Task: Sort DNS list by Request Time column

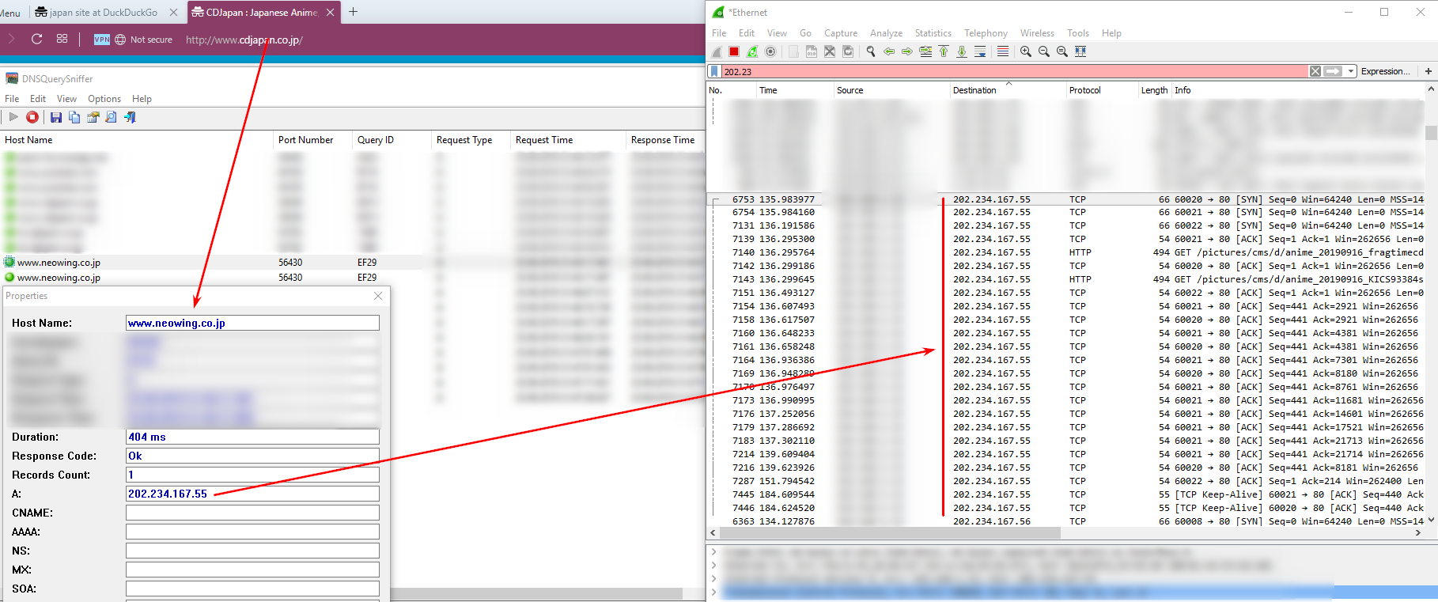Action: (x=568, y=140)
